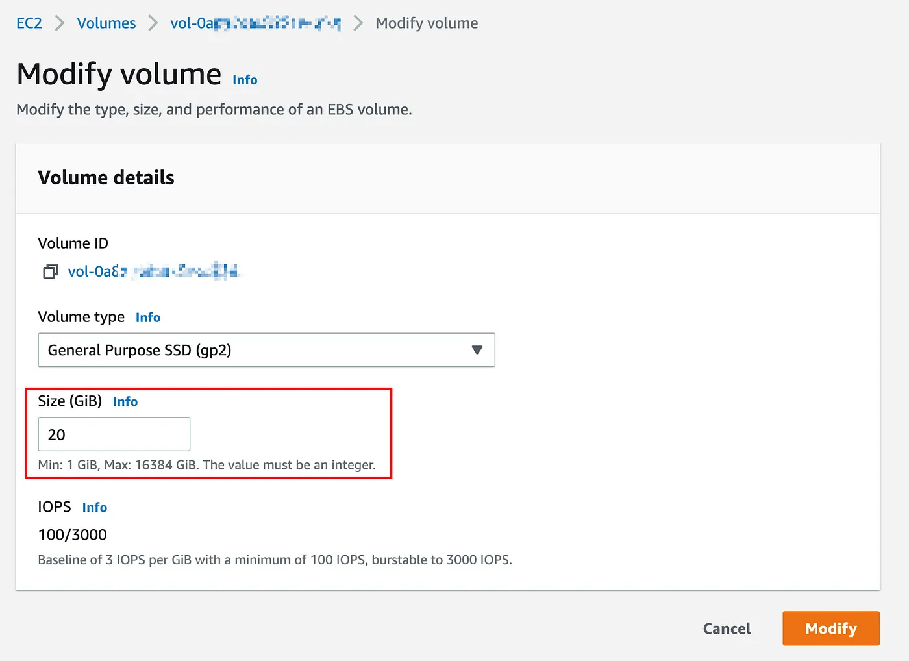Click the Modify volume page title

pos(118,73)
